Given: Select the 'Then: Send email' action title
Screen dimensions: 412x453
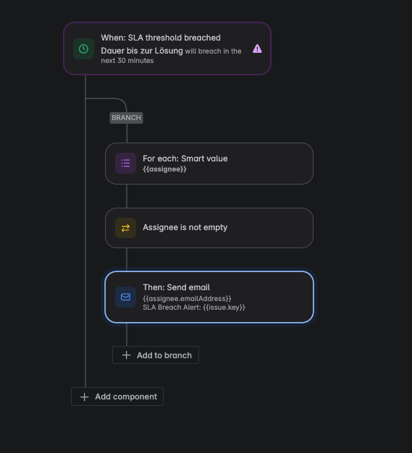Looking at the screenshot, I should (177, 287).
